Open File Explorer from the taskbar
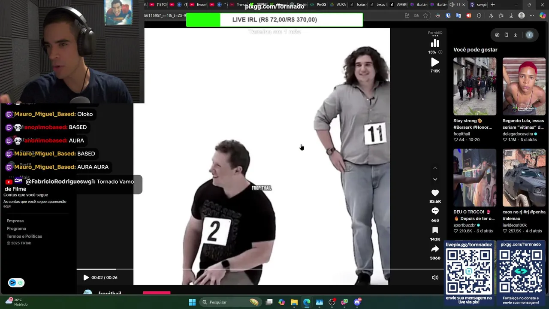This screenshot has height=309, width=549. point(294,302)
